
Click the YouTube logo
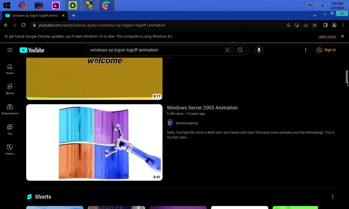point(32,50)
